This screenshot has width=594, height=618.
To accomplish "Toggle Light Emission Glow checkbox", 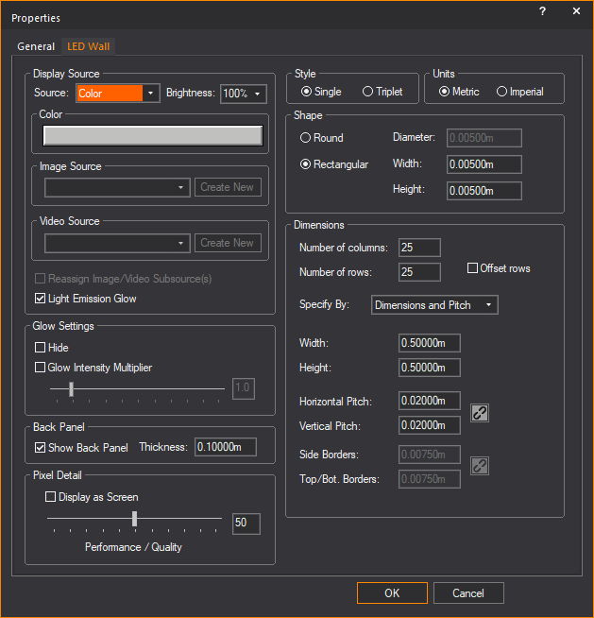I will click(x=40, y=299).
